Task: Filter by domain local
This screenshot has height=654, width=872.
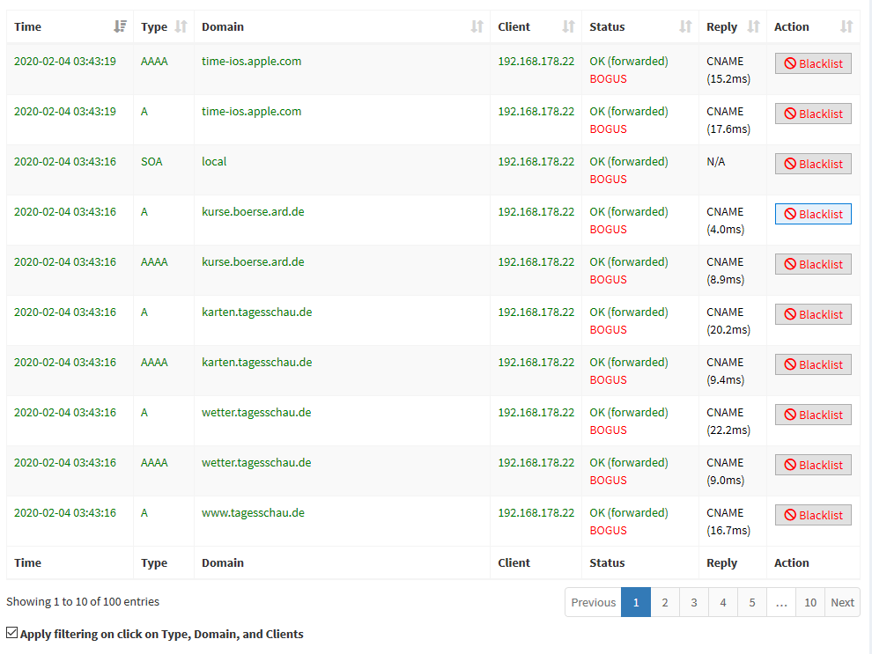Action: [x=214, y=162]
